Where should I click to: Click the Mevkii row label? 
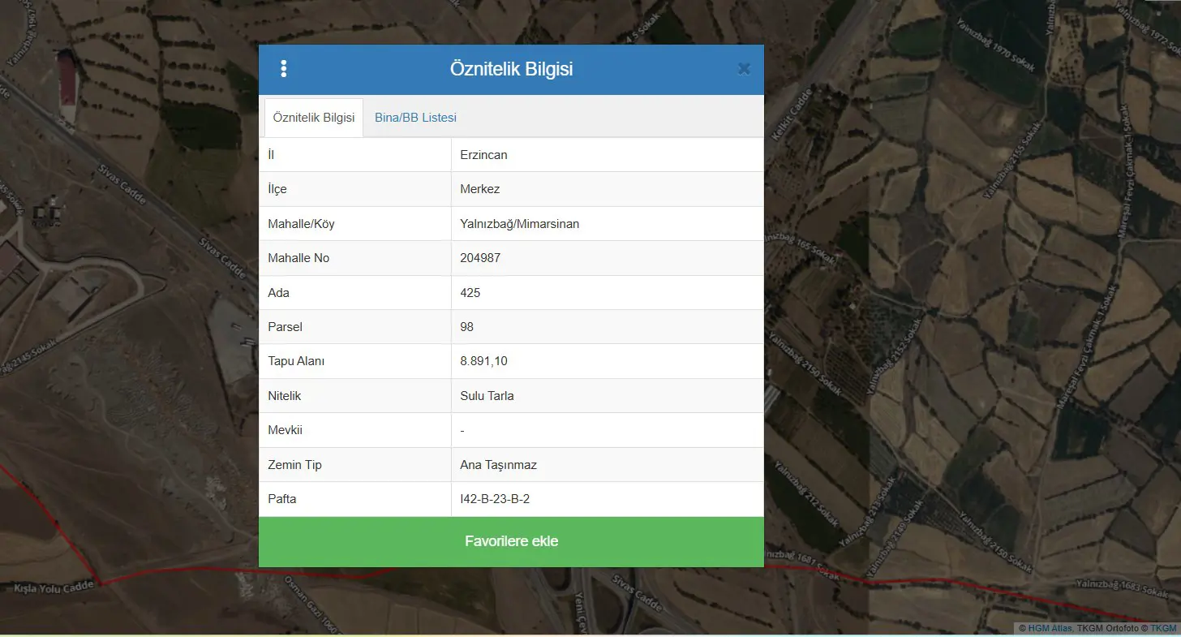(x=285, y=430)
